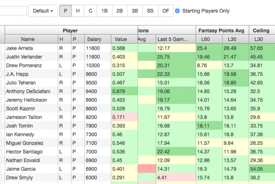Select the 2B position filter
The image size is (275, 184).
point(119,11)
